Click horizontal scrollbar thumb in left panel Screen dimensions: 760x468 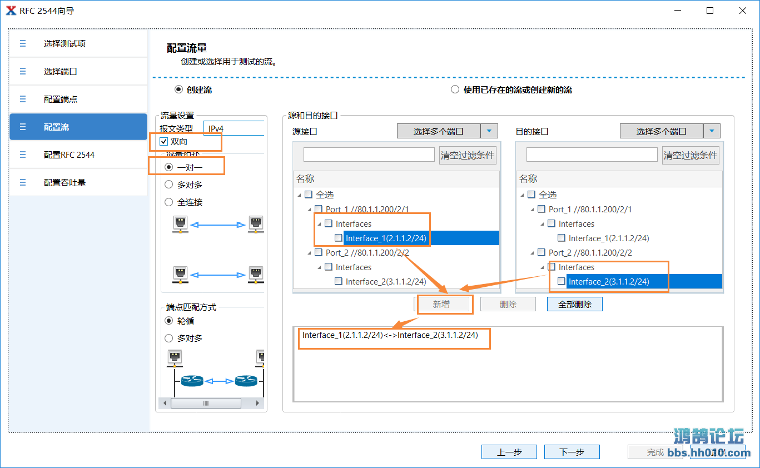coord(206,403)
